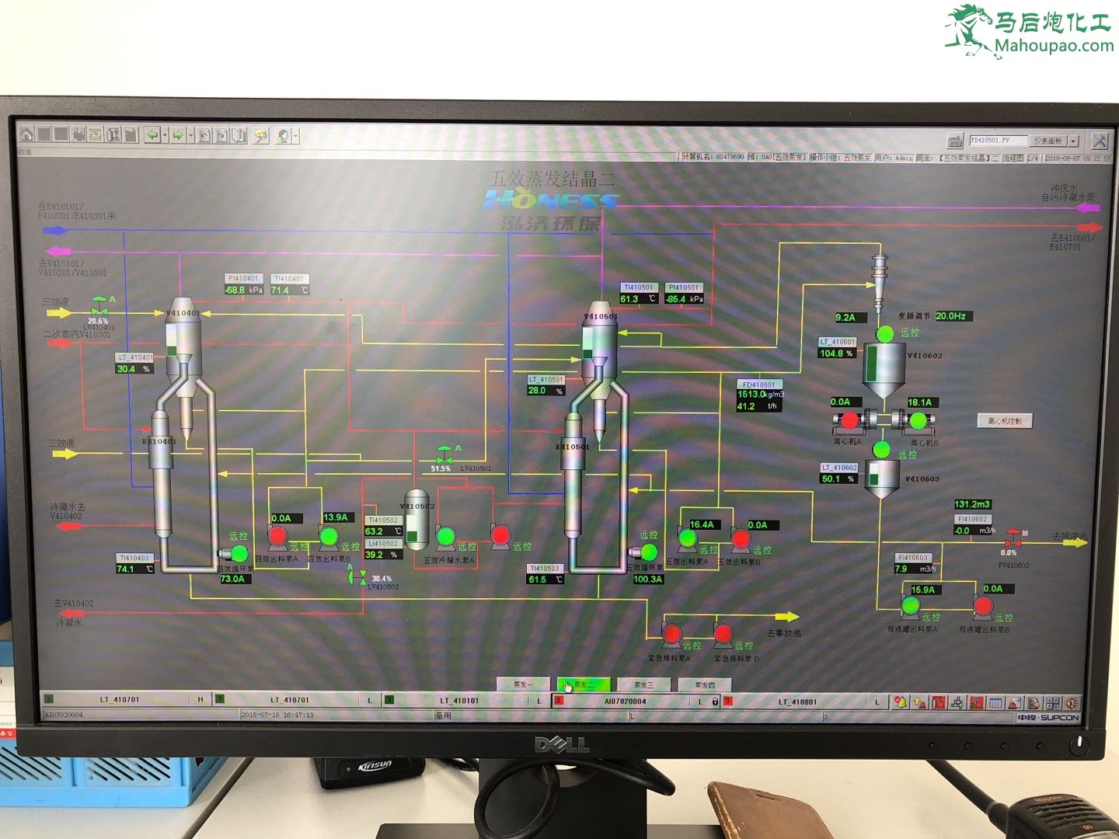
Task: Open the user login icon in the toolbar
Action: coord(284,136)
